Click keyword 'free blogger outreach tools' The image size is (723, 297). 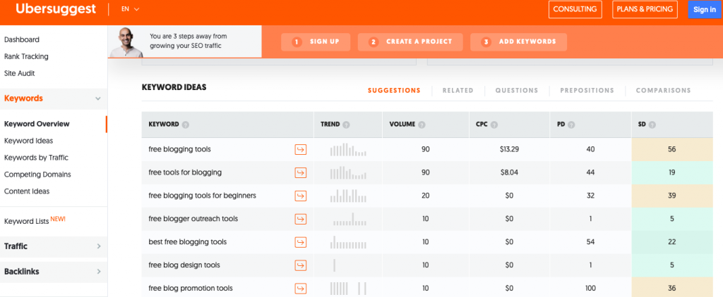(x=193, y=219)
